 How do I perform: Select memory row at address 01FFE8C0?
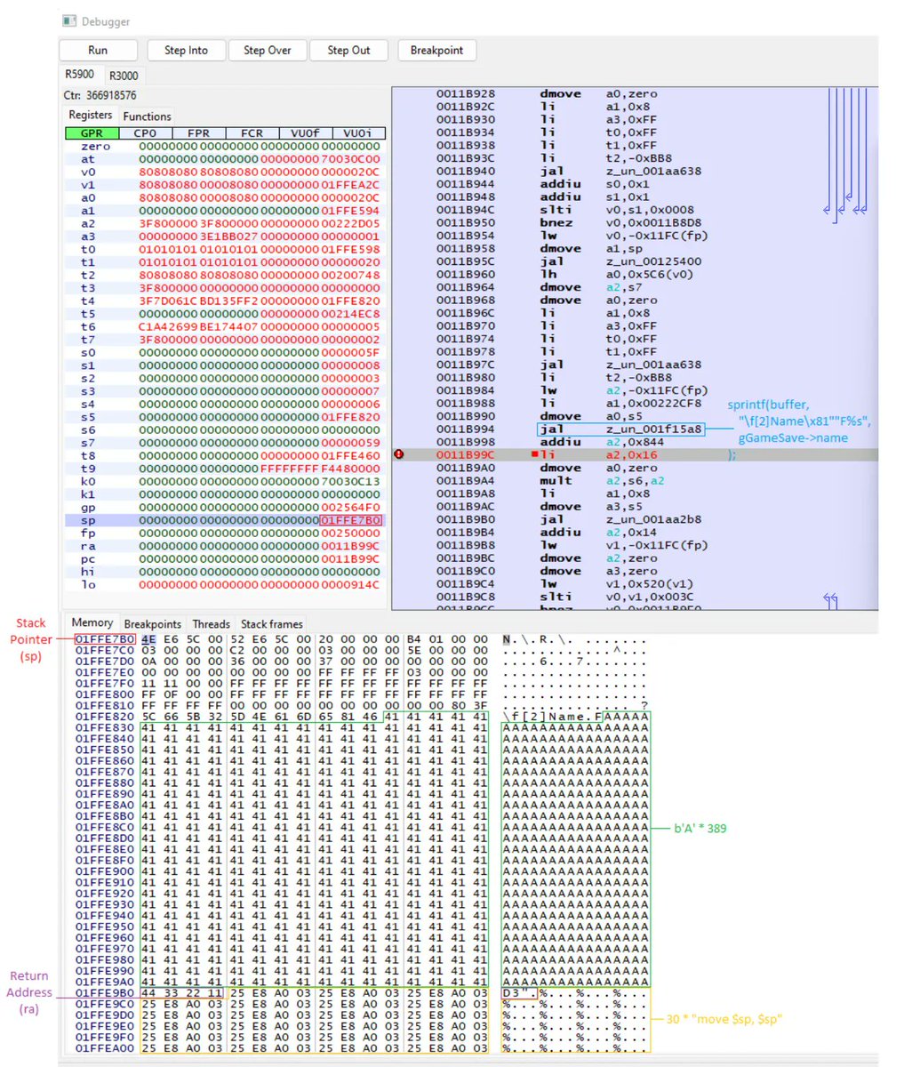point(361,827)
